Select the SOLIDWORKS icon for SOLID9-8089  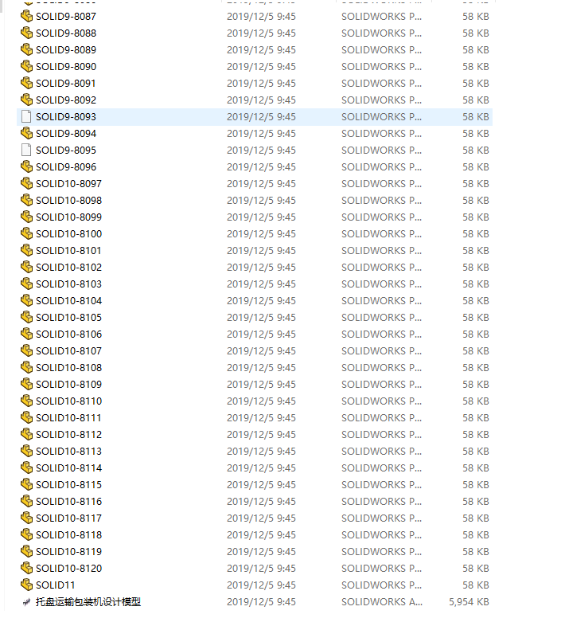click(x=26, y=50)
